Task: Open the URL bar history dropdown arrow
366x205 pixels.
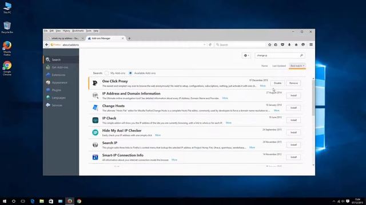Action: click(204, 44)
